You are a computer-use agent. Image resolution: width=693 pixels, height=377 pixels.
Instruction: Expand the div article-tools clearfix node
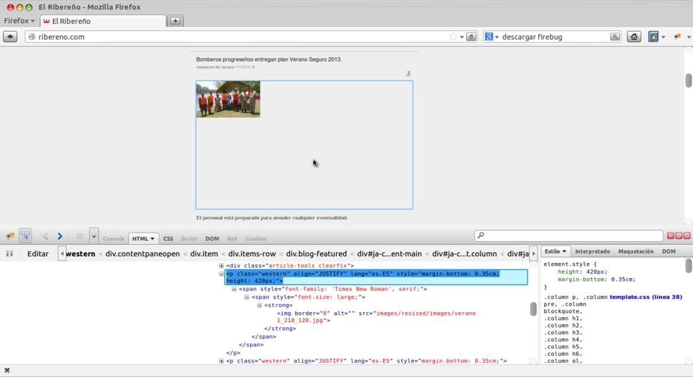[x=221, y=266]
